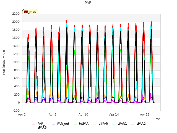Click the EE_met annotation label

point(30,12)
